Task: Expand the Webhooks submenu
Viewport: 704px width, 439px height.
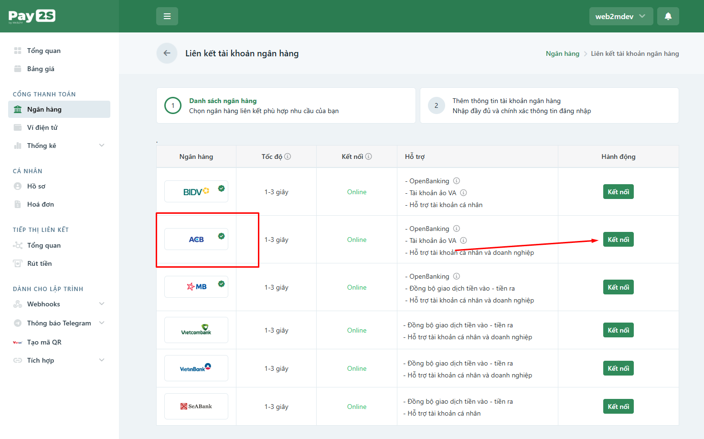Action: coord(102,304)
